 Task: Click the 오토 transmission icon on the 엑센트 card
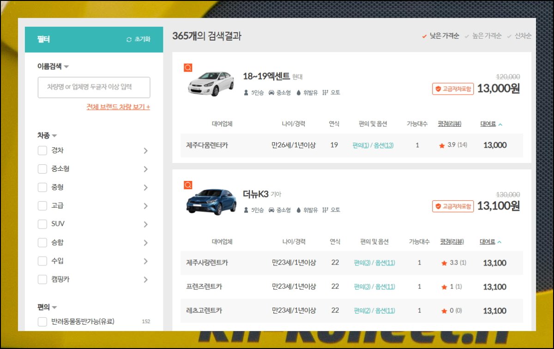[x=325, y=93]
